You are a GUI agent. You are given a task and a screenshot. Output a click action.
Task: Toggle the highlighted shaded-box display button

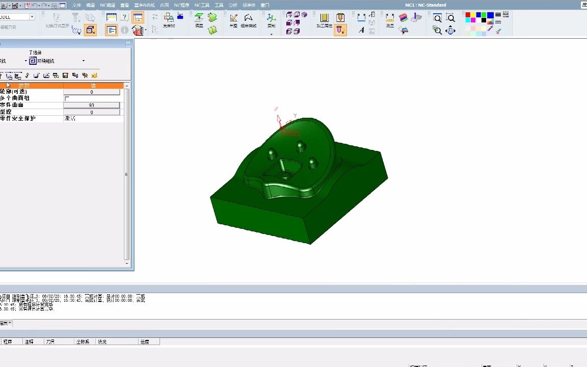[x=90, y=30]
